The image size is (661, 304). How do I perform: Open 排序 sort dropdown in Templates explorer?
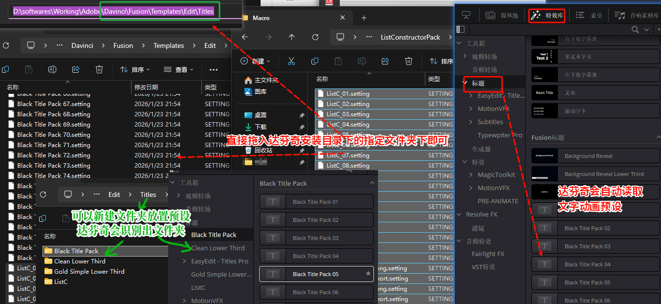click(x=135, y=69)
